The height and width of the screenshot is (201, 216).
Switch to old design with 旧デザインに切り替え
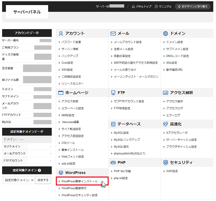click(x=193, y=6)
